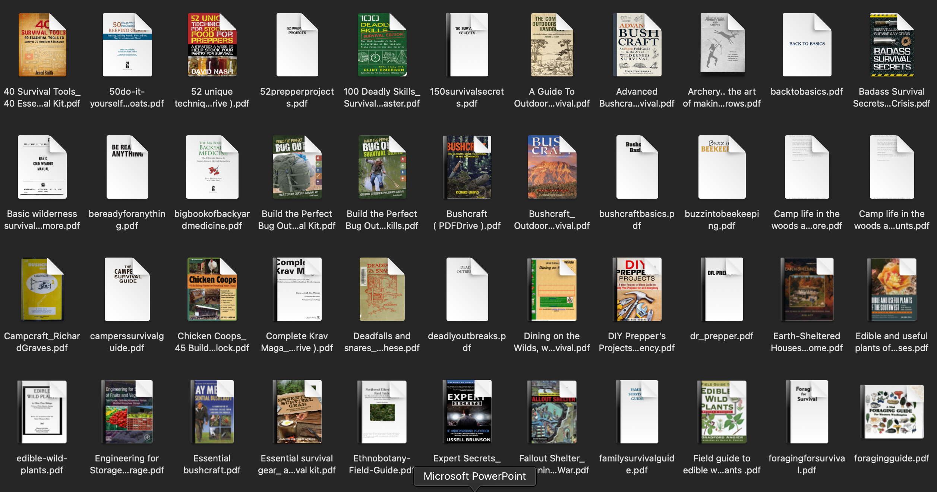Select the 100 Deadly Skills PDF icon
Screen dimensions: 937x492
tap(382, 45)
